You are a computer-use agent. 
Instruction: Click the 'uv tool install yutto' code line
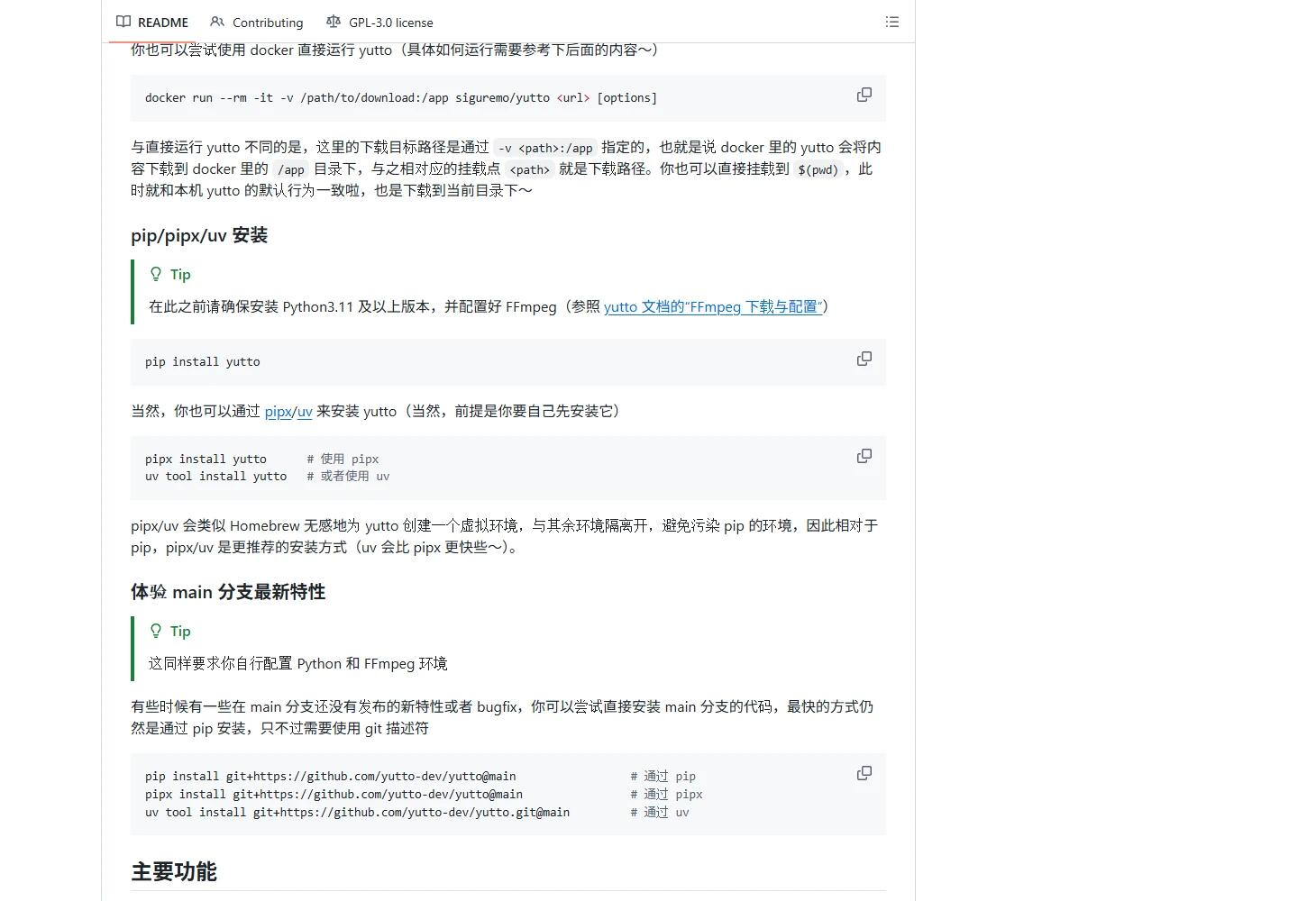coord(216,476)
